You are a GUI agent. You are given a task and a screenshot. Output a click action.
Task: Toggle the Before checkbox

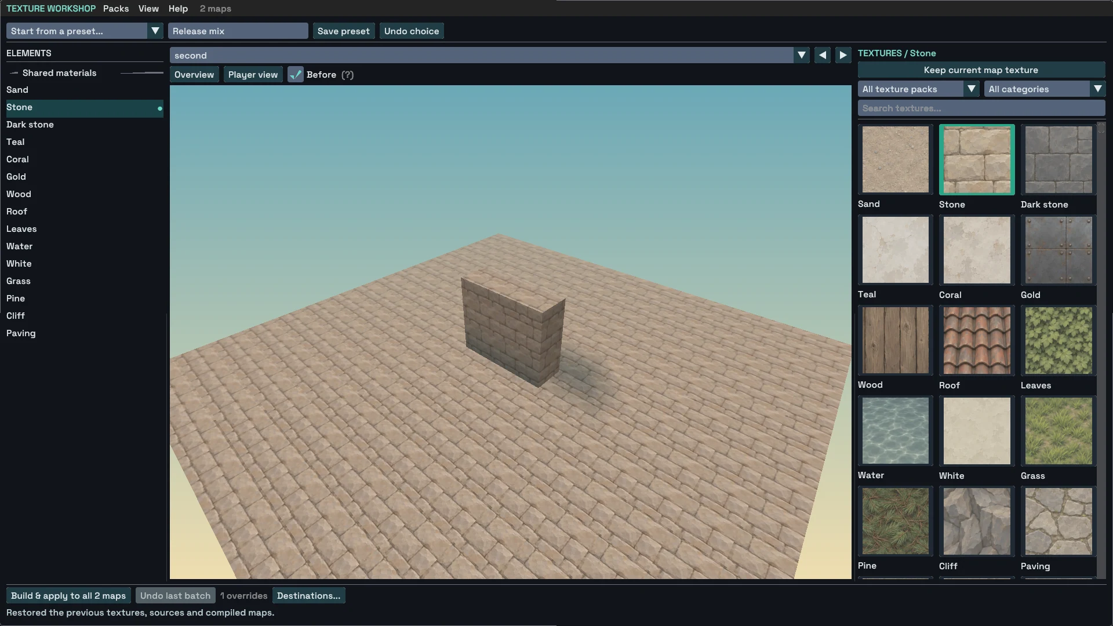(x=296, y=75)
